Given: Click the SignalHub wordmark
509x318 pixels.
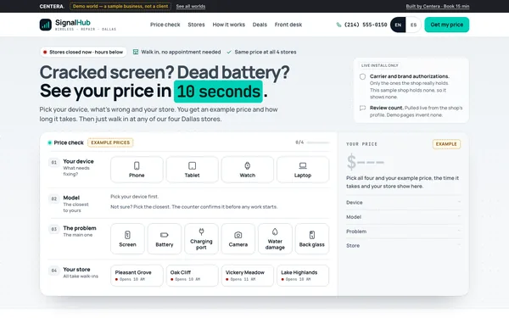Looking at the screenshot, I should 73,23.
